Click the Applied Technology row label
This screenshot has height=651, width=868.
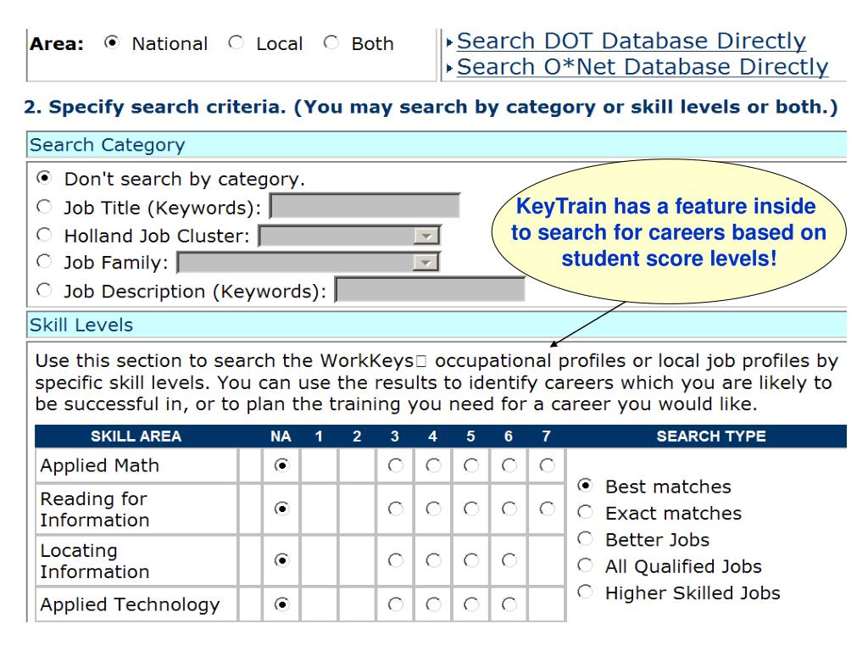pos(130,604)
